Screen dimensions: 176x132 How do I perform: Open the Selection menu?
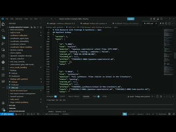[19, 19]
